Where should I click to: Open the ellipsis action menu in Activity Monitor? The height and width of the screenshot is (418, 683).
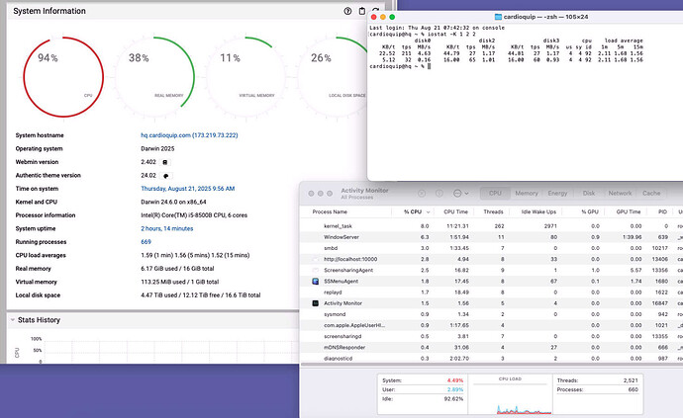[460, 193]
